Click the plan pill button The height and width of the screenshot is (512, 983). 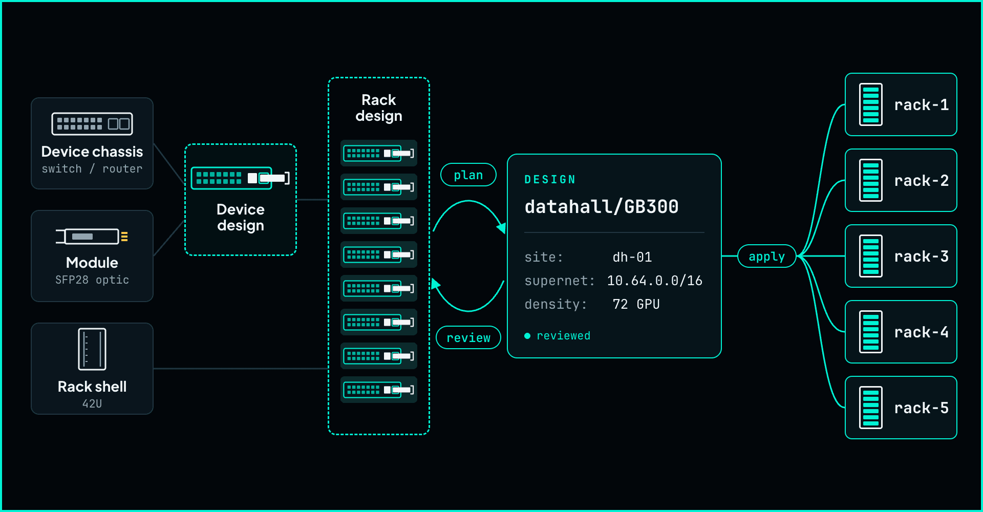468,175
